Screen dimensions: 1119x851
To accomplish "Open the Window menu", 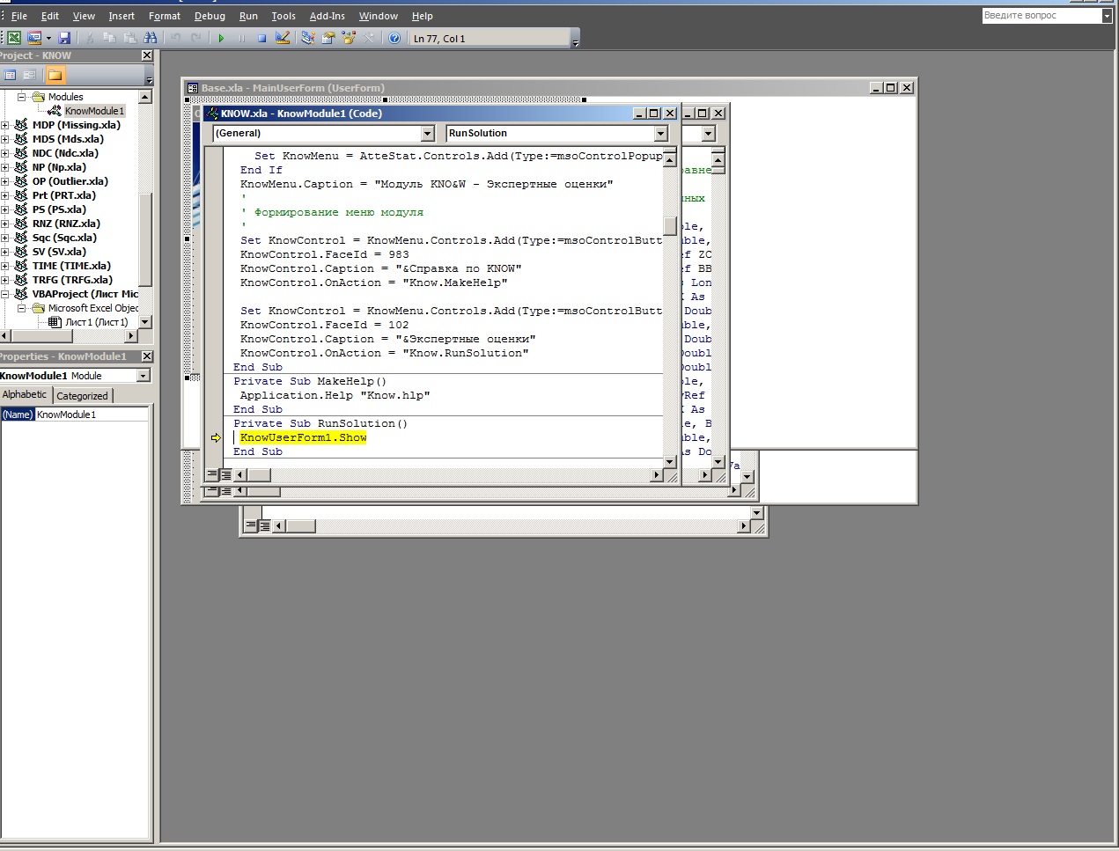I will (378, 16).
